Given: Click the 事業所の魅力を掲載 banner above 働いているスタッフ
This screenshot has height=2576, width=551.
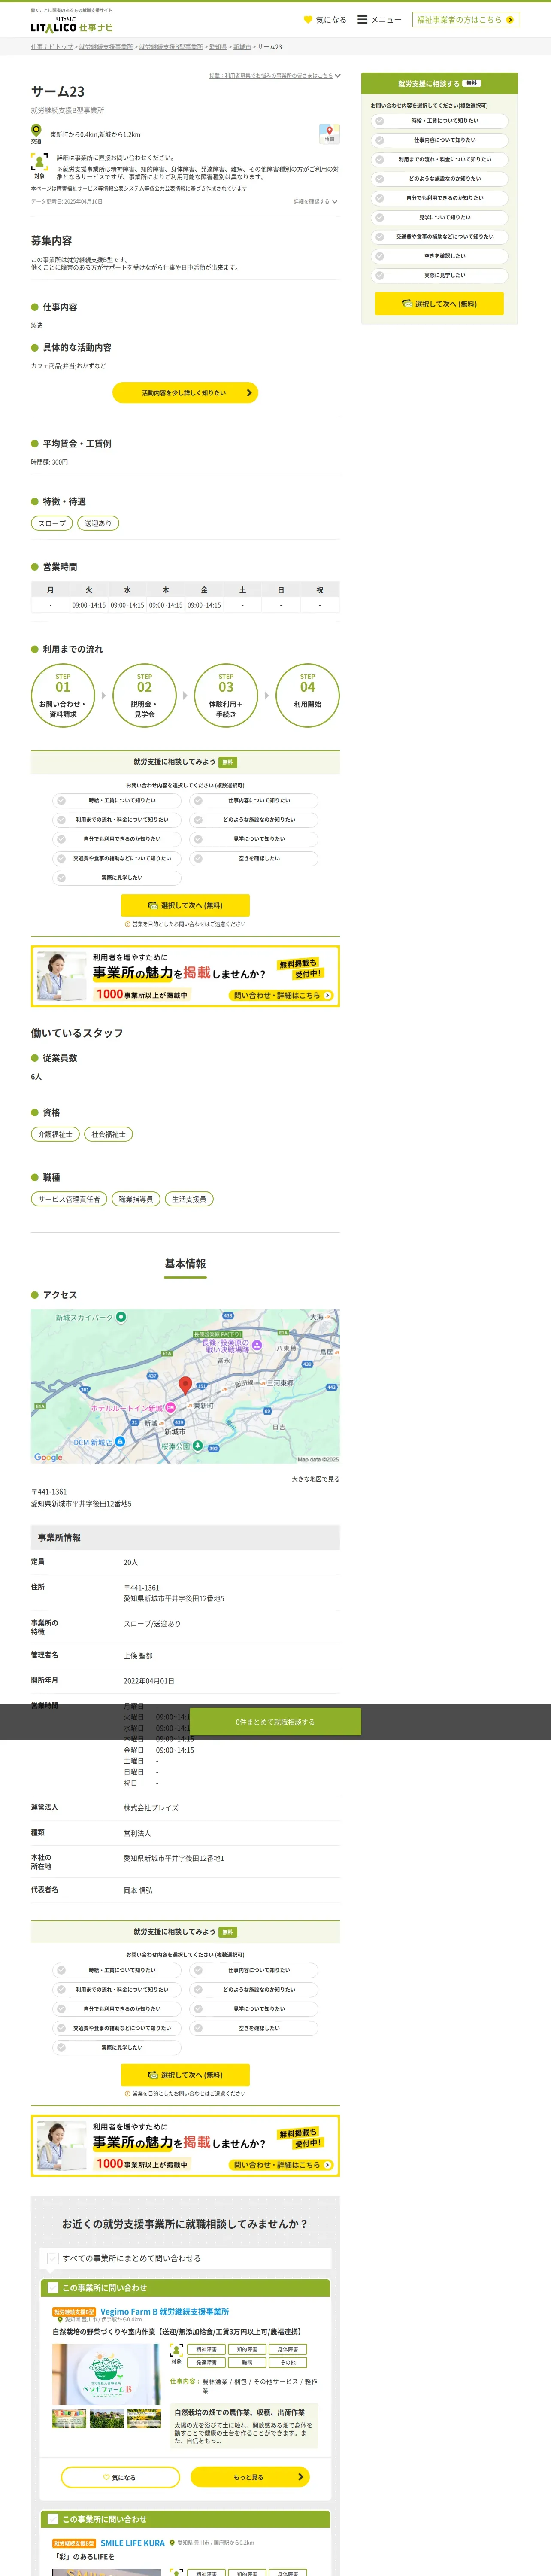Looking at the screenshot, I should click(x=185, y=976).
